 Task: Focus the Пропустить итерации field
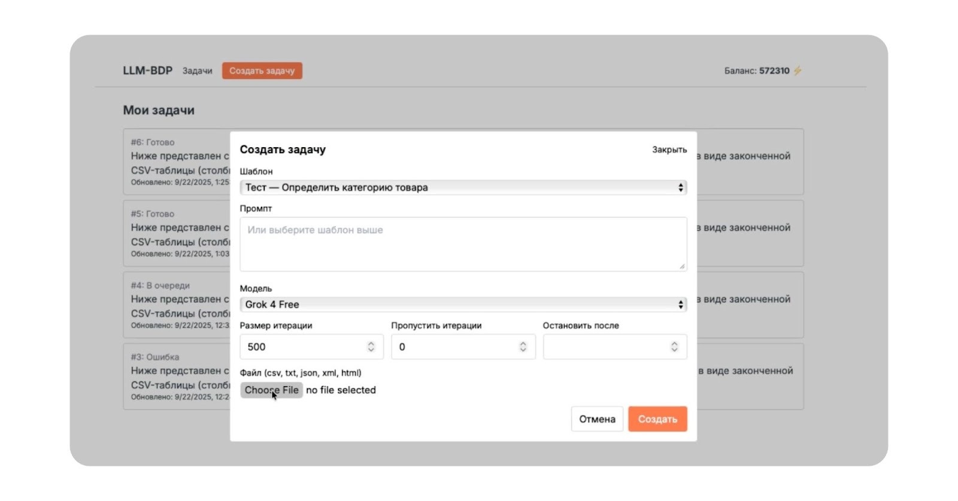(454, 347)
